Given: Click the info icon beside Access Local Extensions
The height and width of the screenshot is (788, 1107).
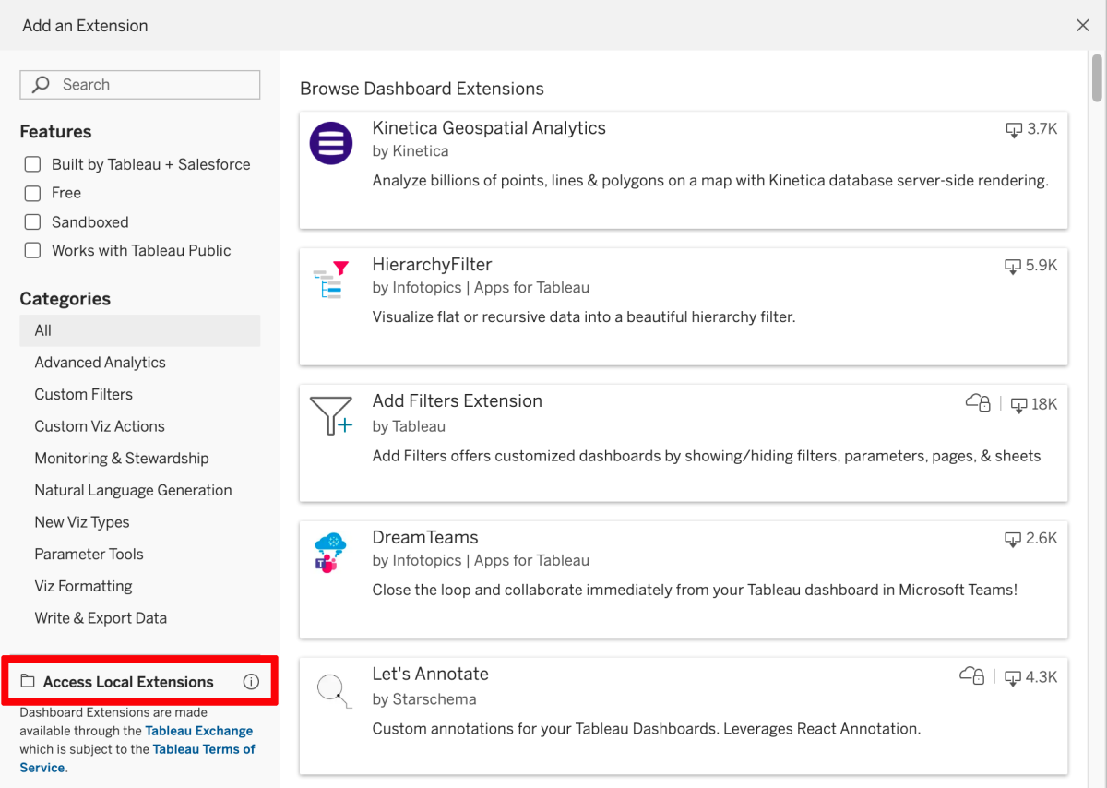Looking at the screenshot, I should (x=251, y=681).
